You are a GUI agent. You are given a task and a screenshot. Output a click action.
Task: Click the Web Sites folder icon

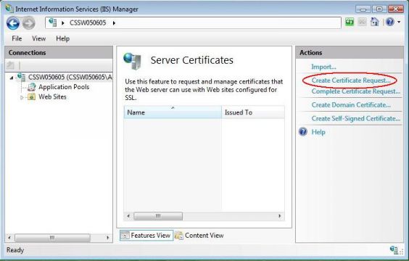[x=32, y=96]
